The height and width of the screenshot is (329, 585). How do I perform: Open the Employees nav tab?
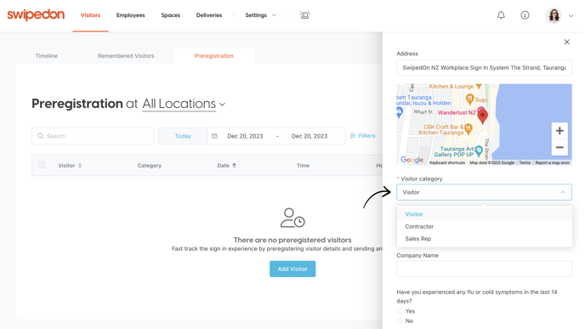coord(131,15)
